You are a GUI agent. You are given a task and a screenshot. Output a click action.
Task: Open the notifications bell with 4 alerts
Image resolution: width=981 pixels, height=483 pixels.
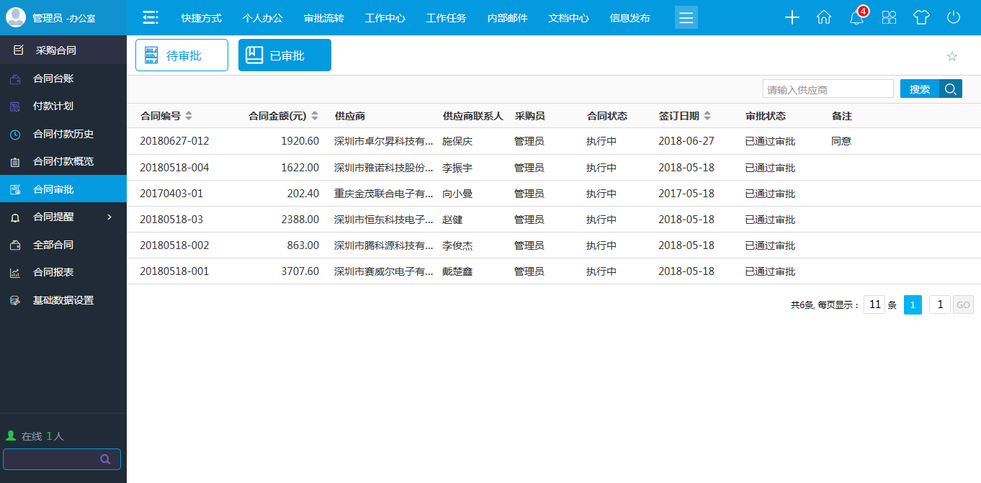856,18
